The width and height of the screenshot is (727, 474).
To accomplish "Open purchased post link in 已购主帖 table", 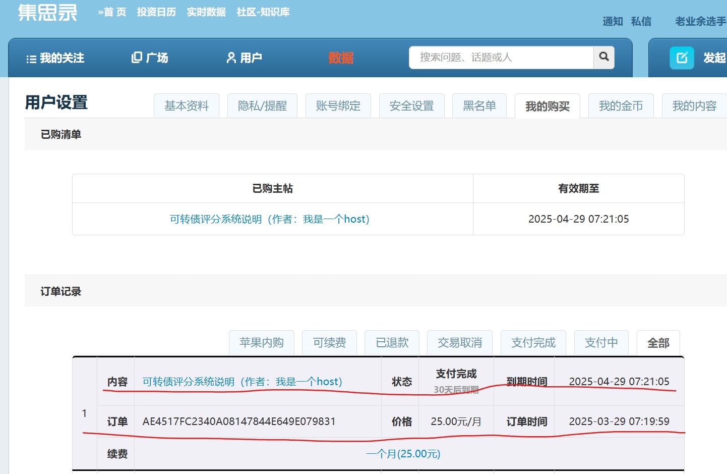I will pos(269,219).
